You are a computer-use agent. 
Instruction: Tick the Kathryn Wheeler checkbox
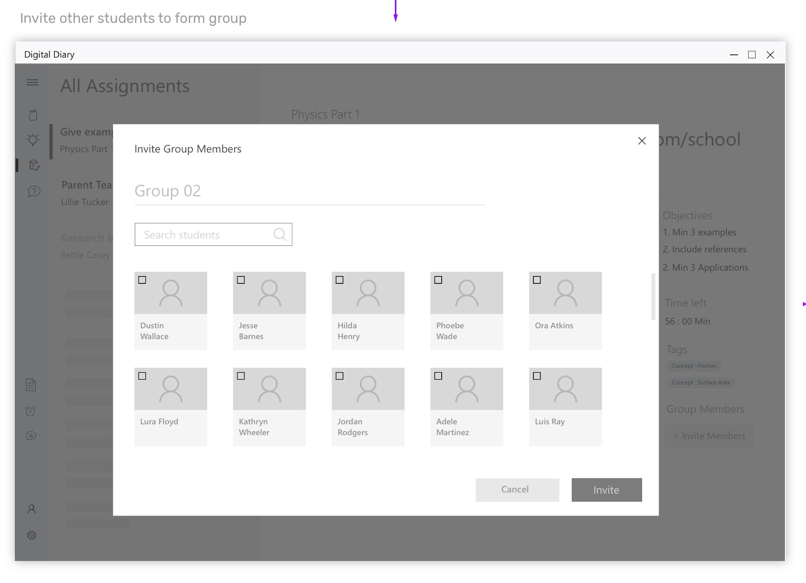241,376
